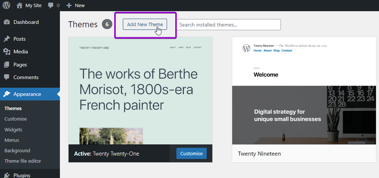Image resolution: width=379 pixels, height=178 pixels.
Task: Click Blog link in Twenty Nineteen preview
Action: coord(276,51)
